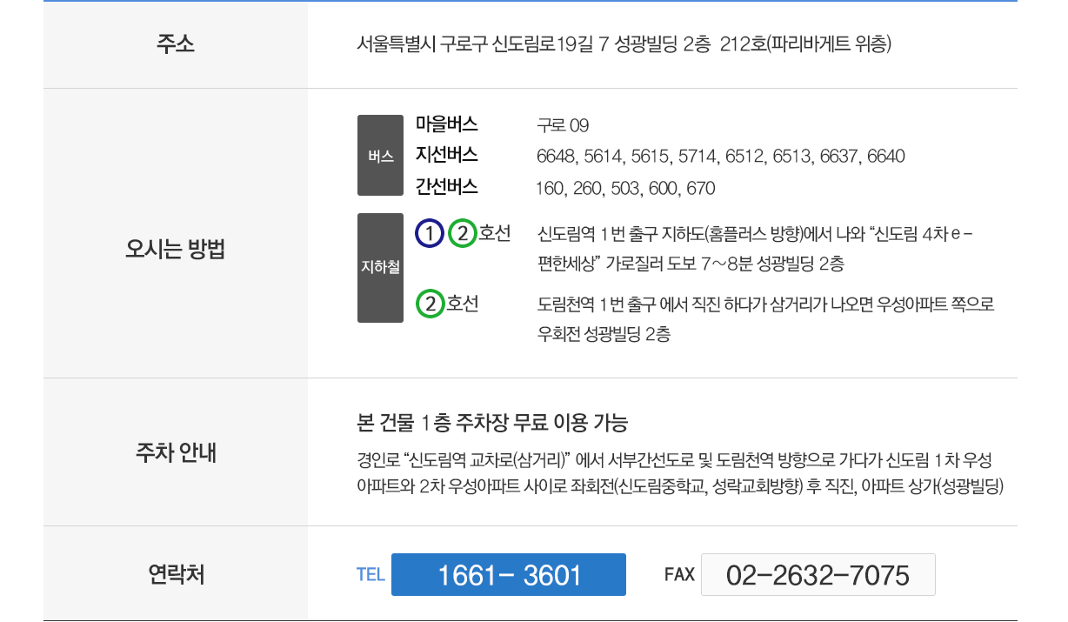Image resolution: width=1068 pixels, height=622 pixels.
Task: Select the 주소 row header
Action: (x=176, y=44)
